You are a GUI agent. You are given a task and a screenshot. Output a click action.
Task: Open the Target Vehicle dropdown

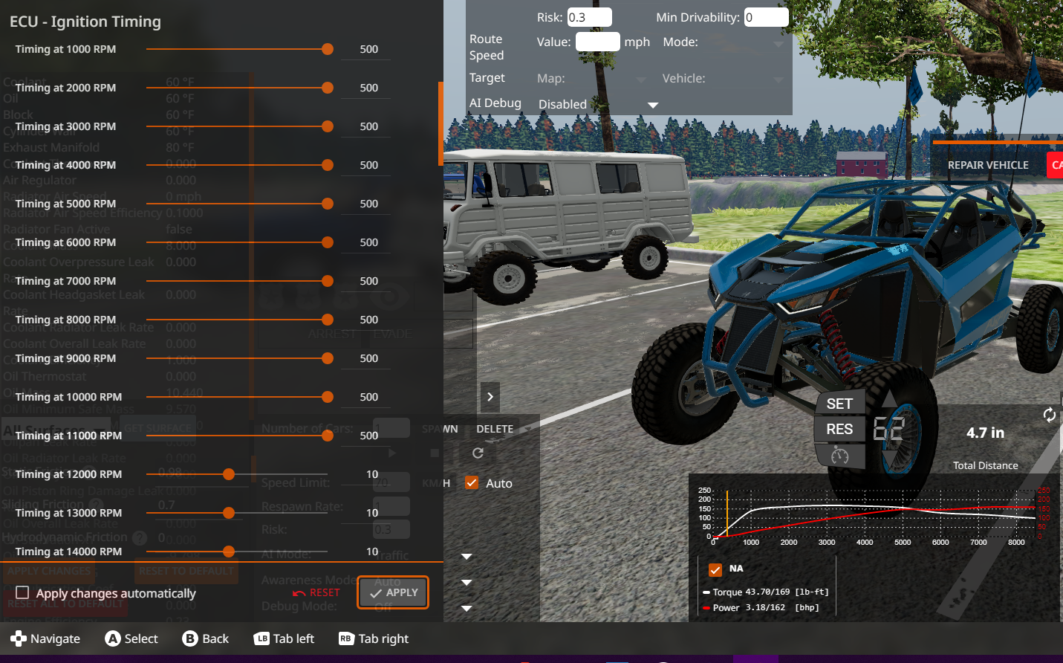point(747,79)
